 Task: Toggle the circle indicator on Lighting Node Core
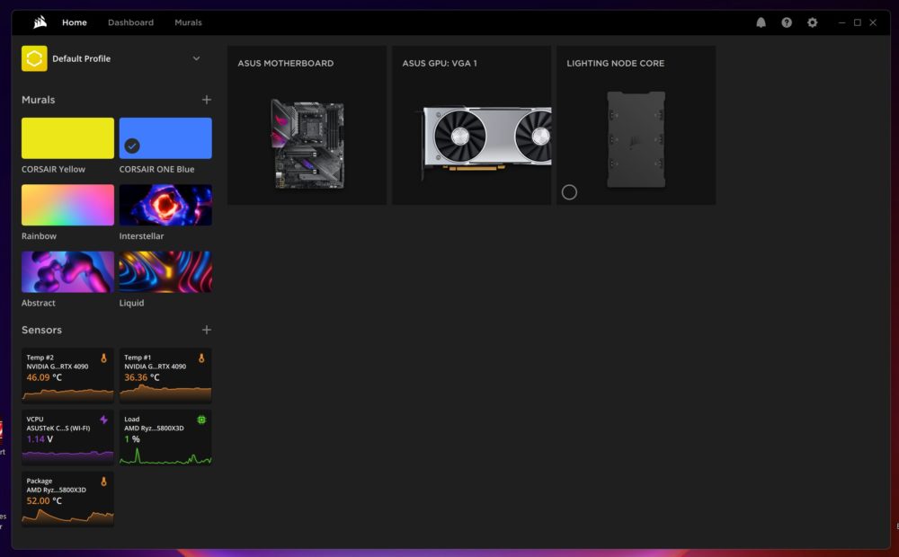click(569, 192)
